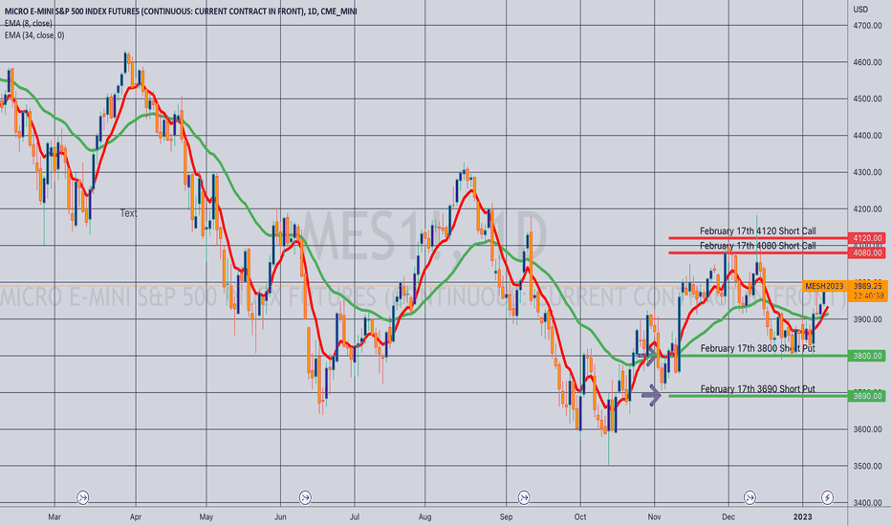Click the 4300.00 price axis value
Screen dimensions: 891x526
(868, 172)
